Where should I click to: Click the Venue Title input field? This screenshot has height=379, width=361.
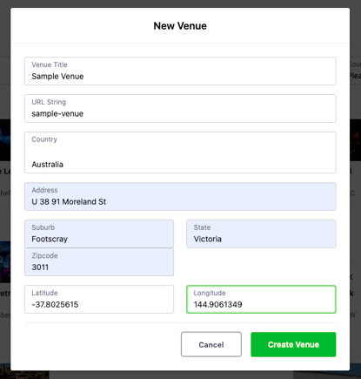180,71
